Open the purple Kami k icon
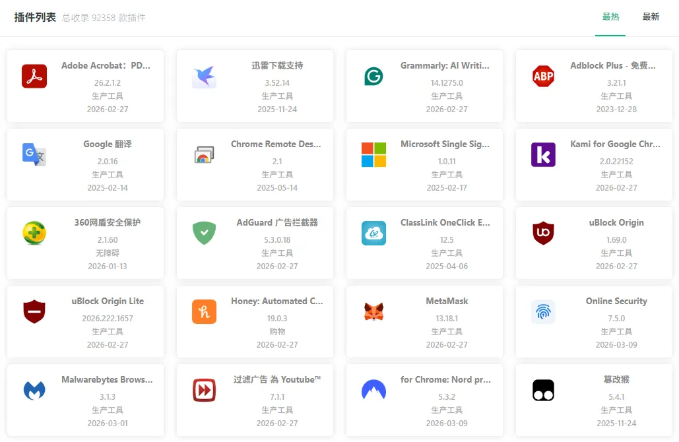This screenshot has height=442, width=679. point(543,154)
